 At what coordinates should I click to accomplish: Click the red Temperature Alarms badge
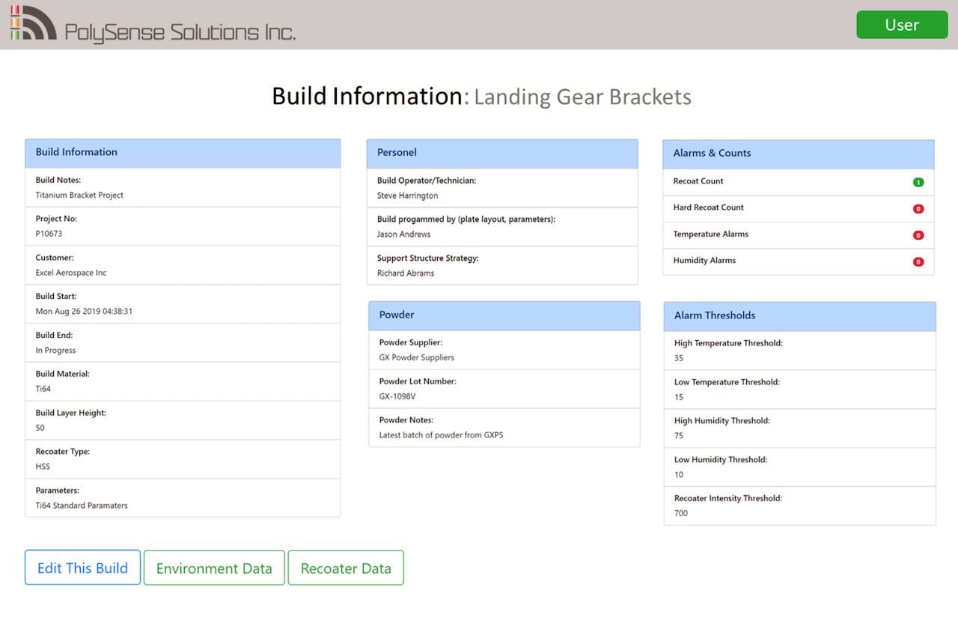pyautogui.click(x=918, y=235)
